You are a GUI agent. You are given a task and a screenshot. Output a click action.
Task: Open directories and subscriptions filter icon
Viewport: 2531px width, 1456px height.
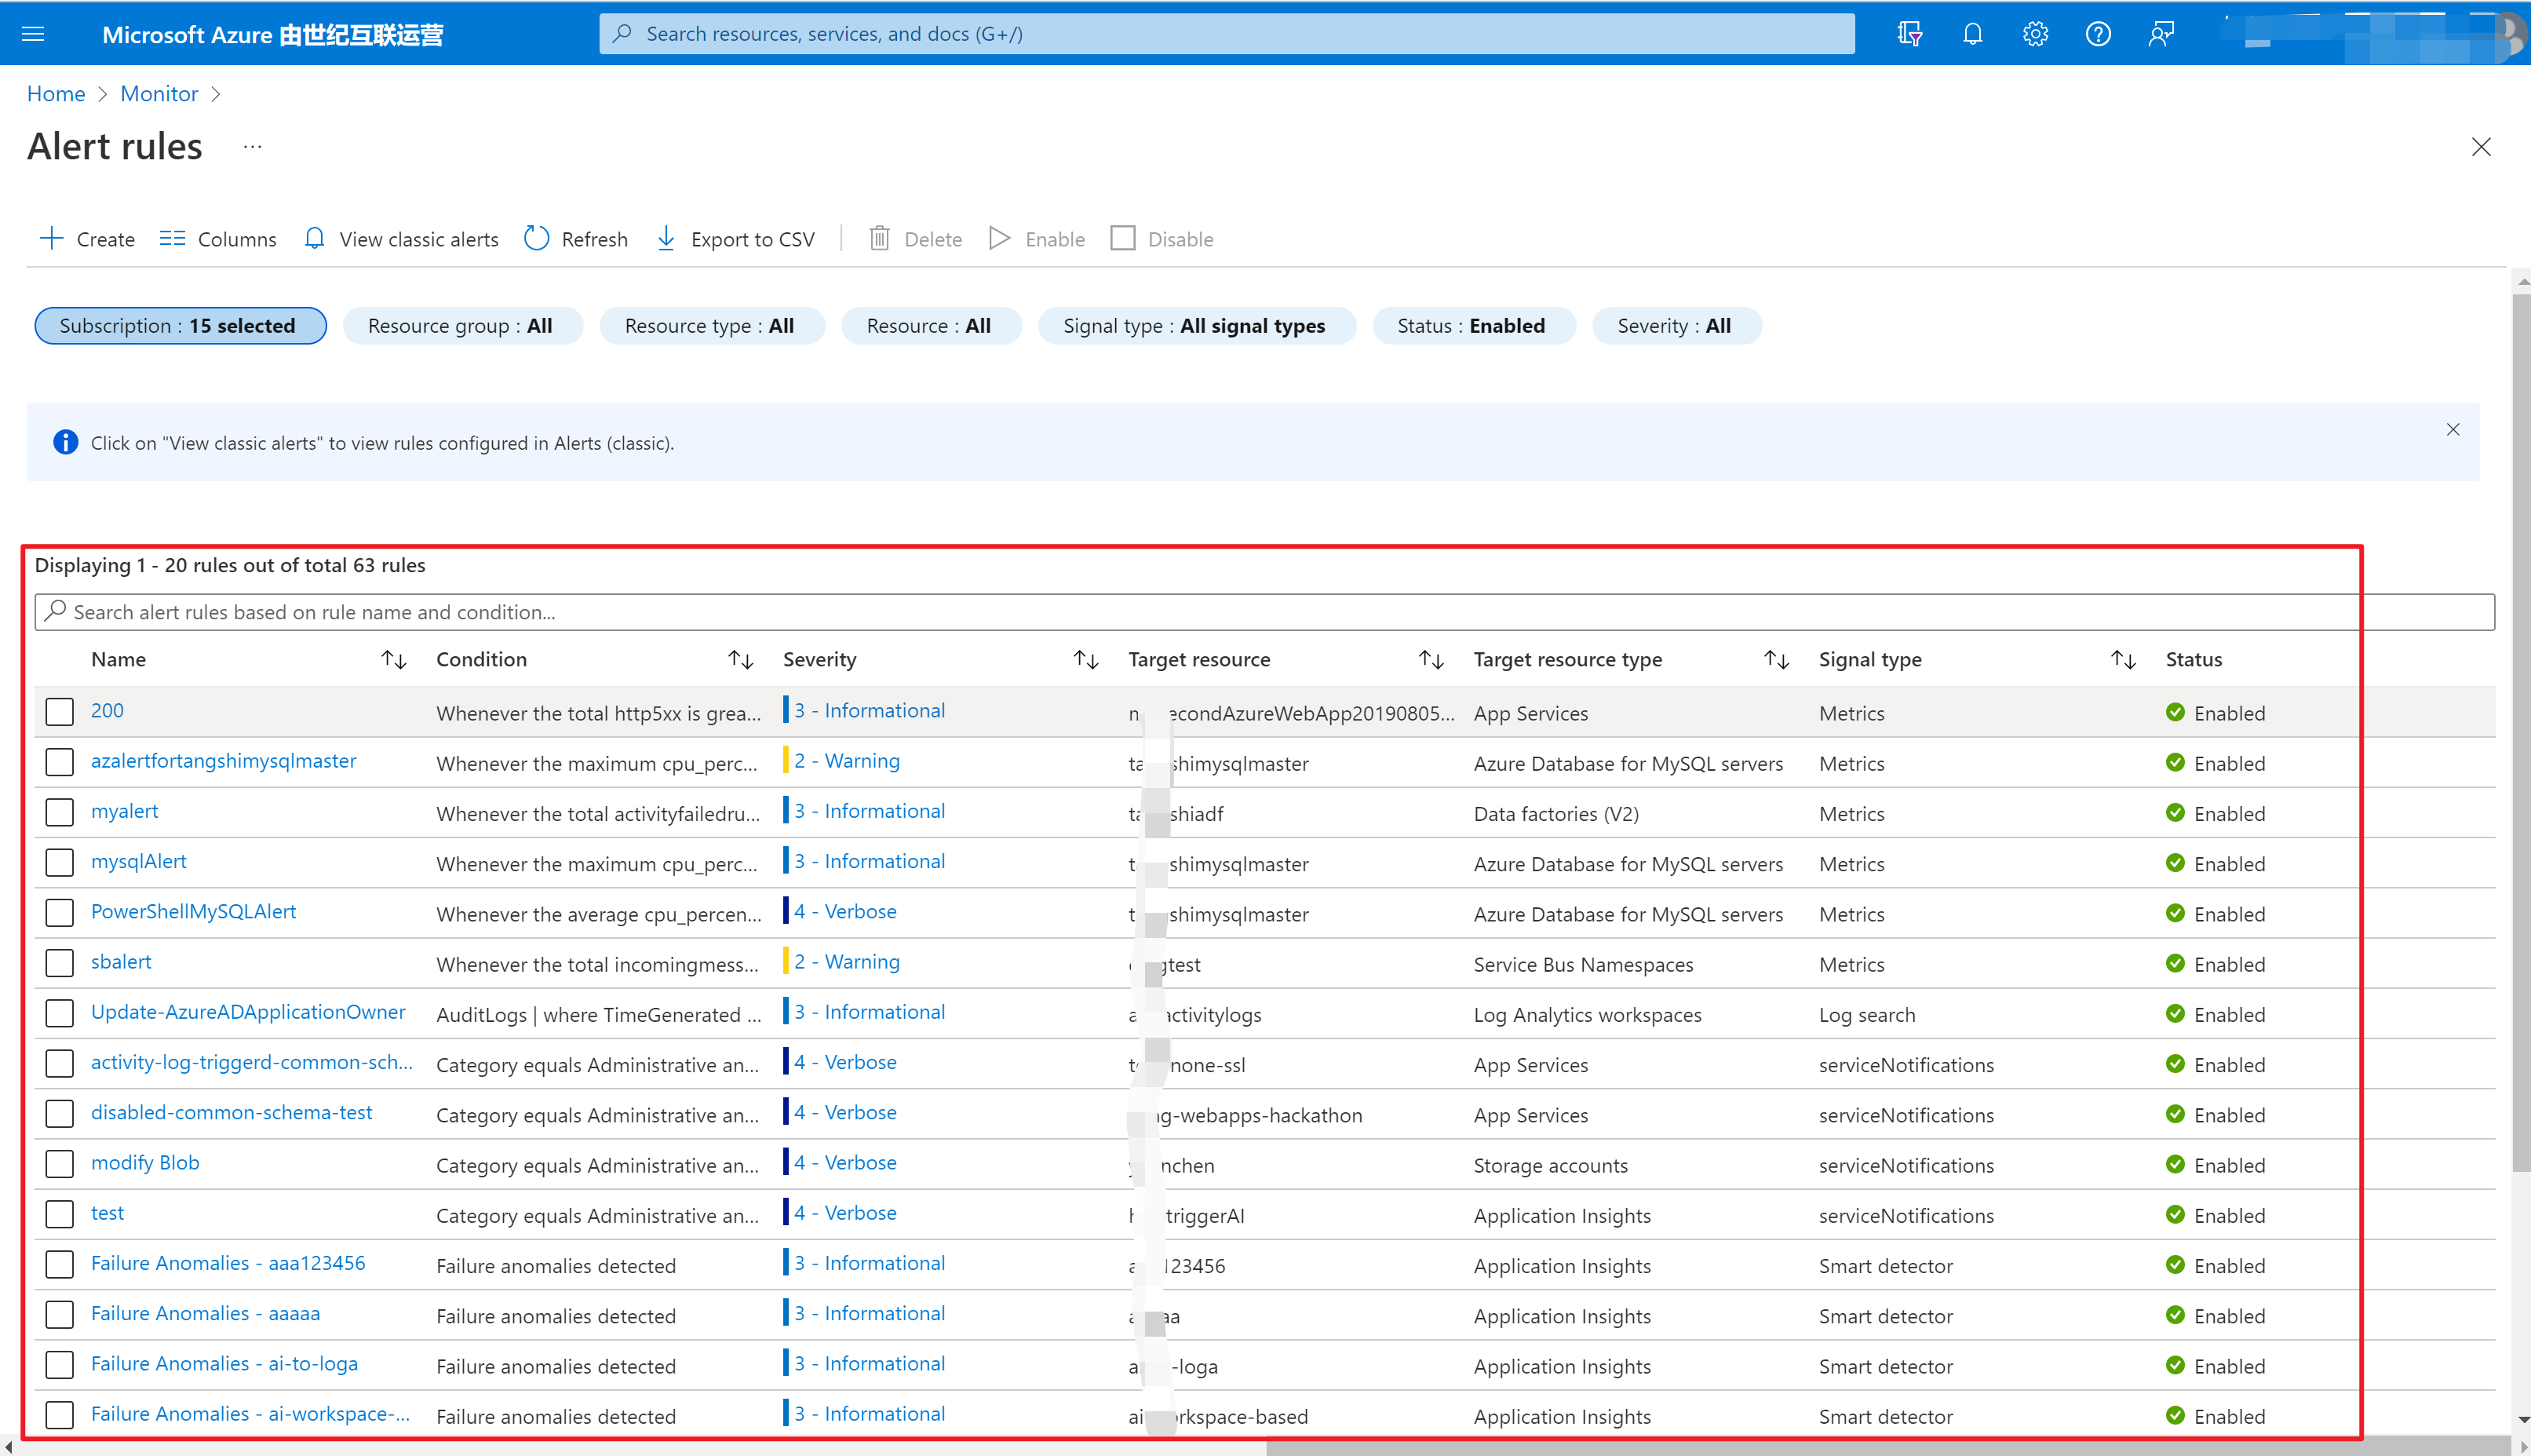pyautogui.click(x=1909, y=34)
